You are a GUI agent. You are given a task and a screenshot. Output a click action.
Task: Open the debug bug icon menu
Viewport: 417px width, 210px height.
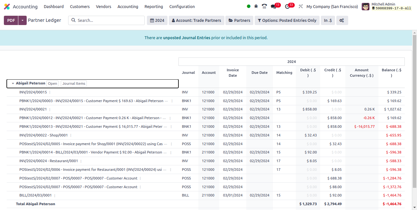256,6
